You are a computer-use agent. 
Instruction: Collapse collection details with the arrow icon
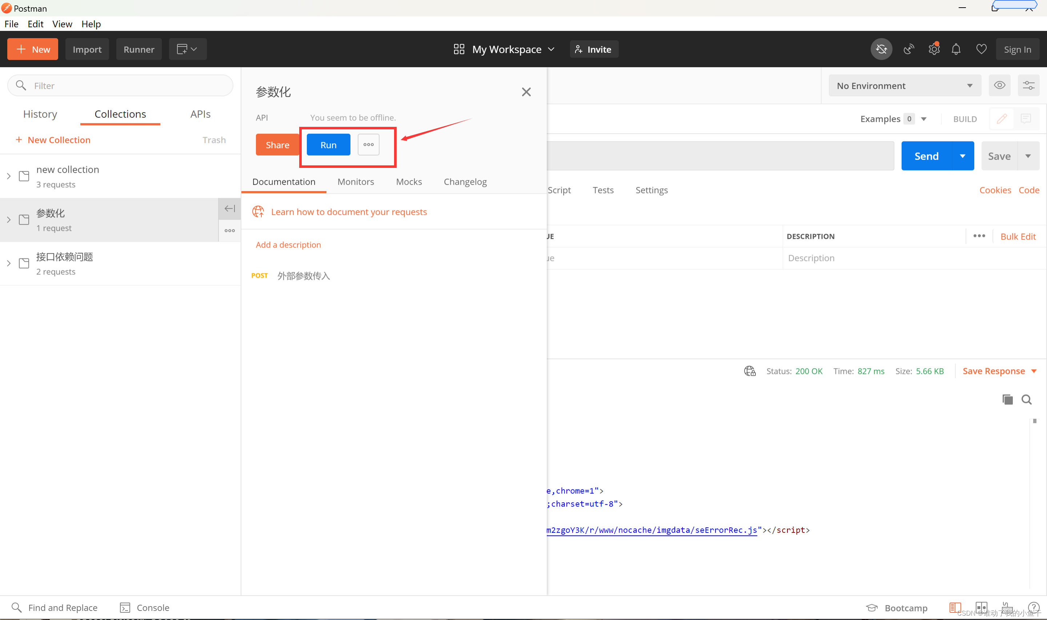[229, 209]
